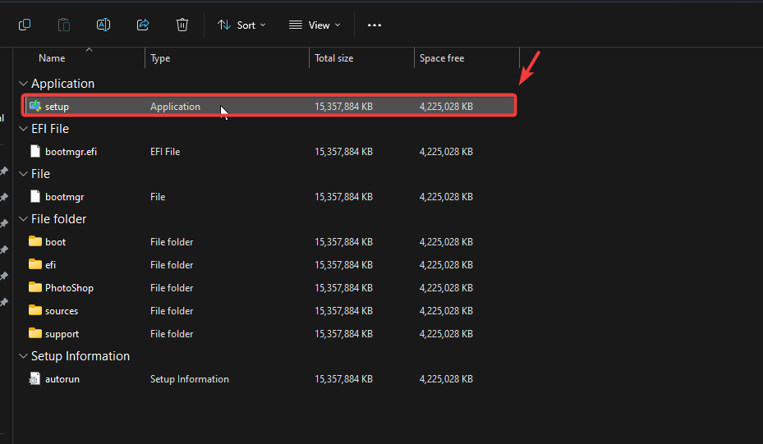Collapse the Setup Information group
Image resolution: width=763 pixels, height=444 pixels.
pyautogui.click(x=22, y=356)
